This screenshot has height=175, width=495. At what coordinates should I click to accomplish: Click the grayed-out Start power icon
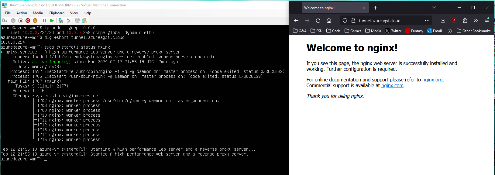pos(13,21)
